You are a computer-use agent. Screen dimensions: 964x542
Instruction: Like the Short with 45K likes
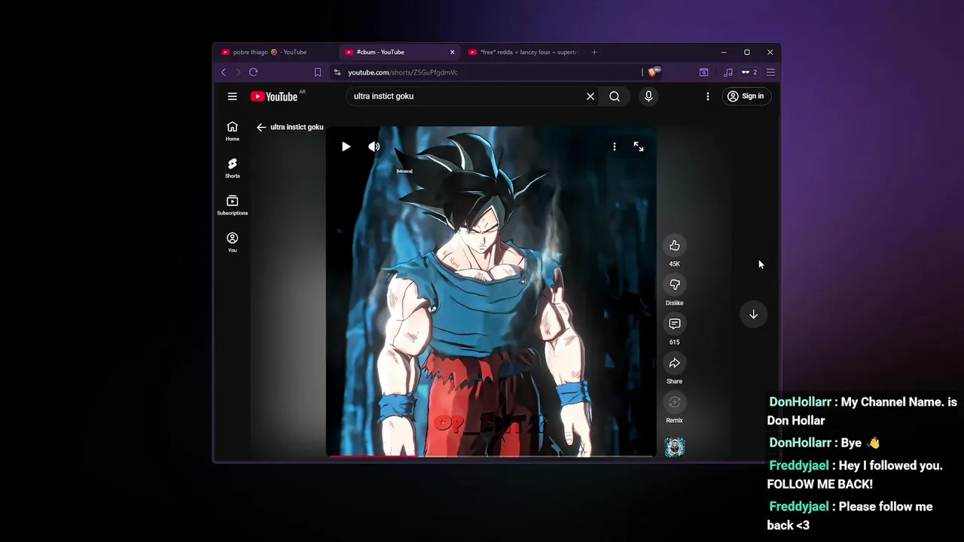tap(675, 245)
